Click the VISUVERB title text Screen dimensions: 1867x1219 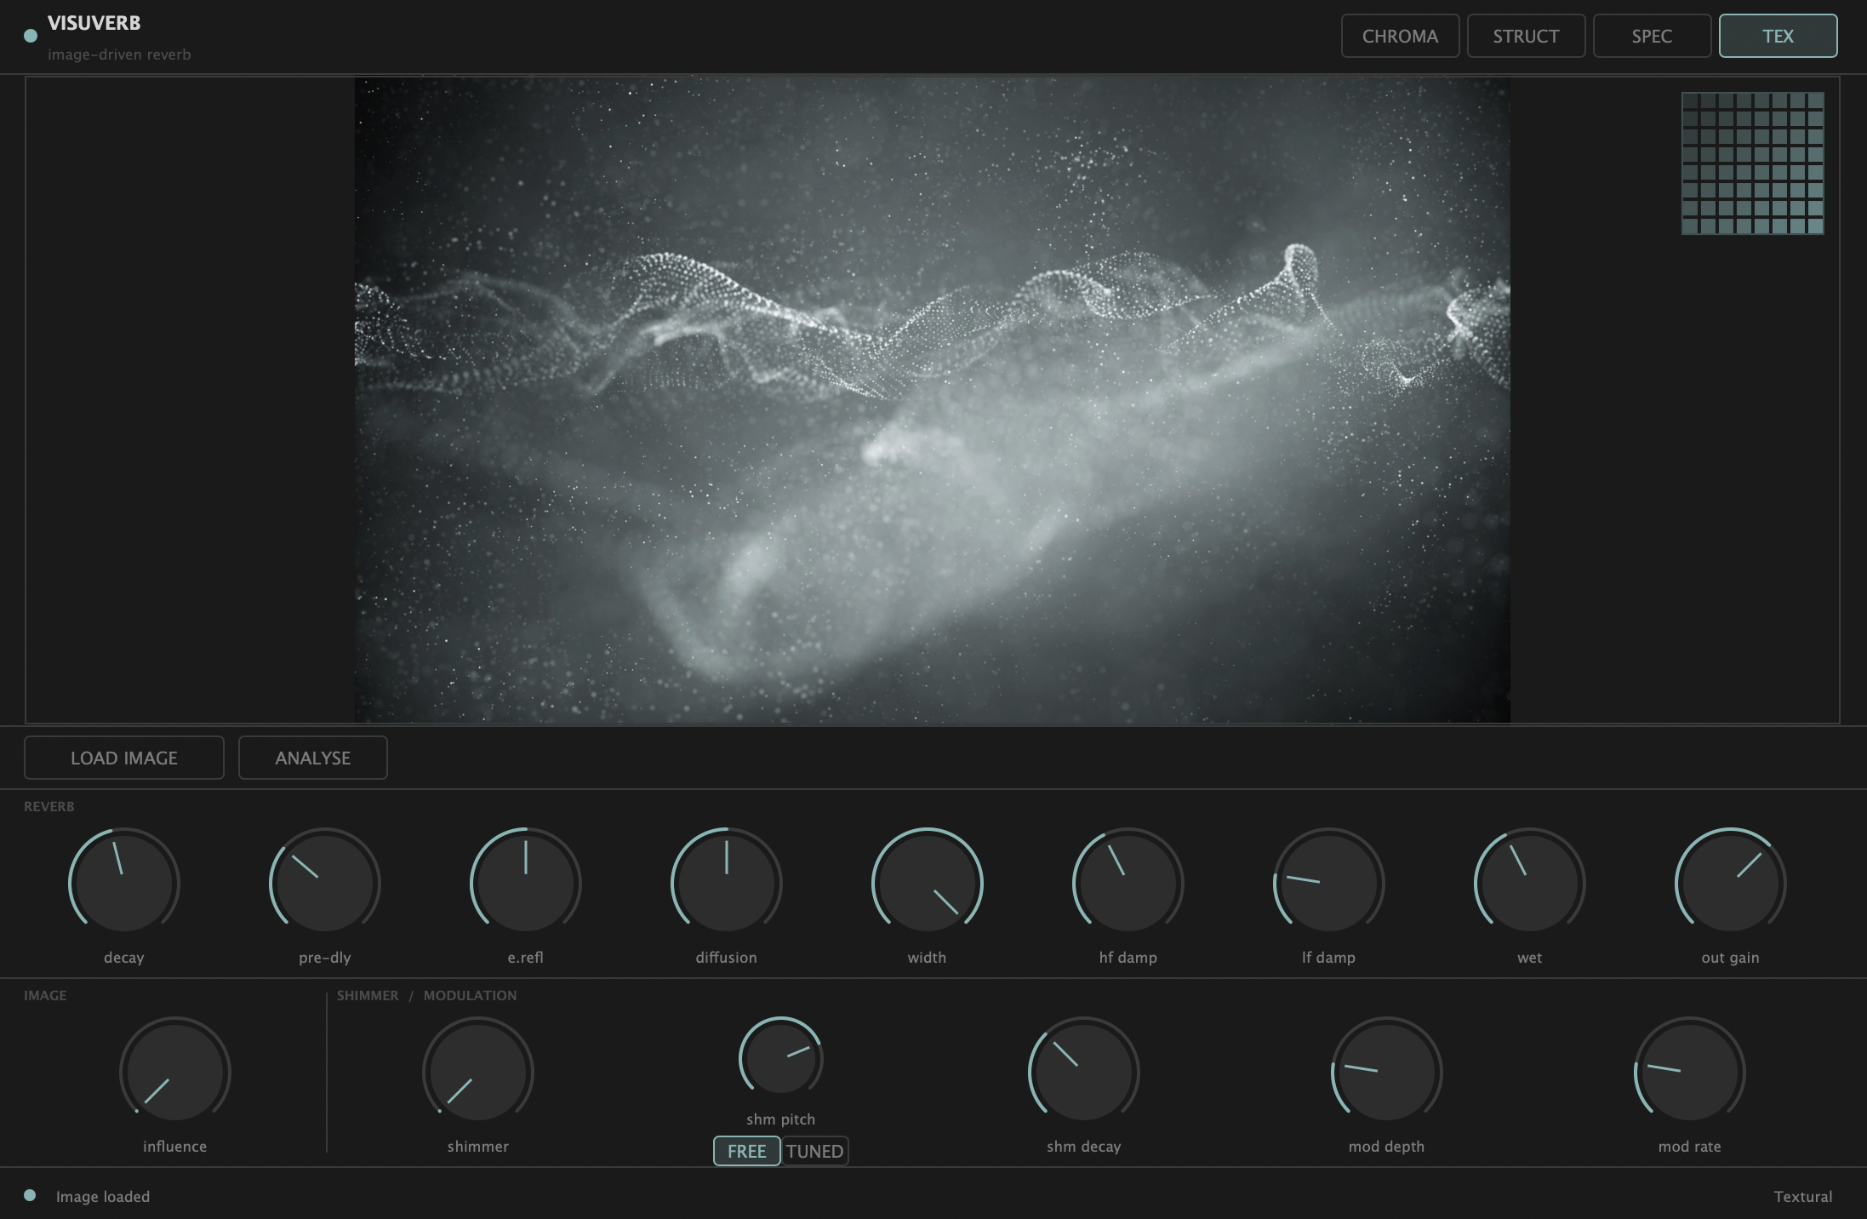coord(94,23)
